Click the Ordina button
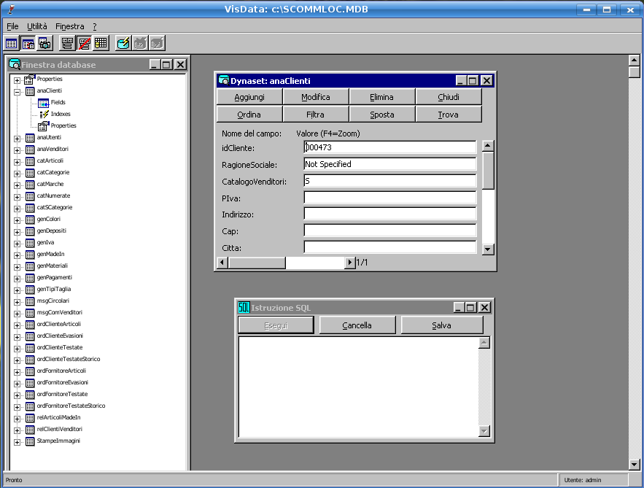 pos(249,115)
